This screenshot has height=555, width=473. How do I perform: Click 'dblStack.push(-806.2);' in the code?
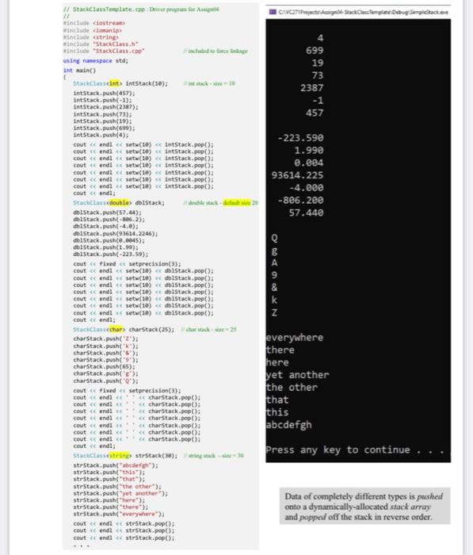click(109, 220)
